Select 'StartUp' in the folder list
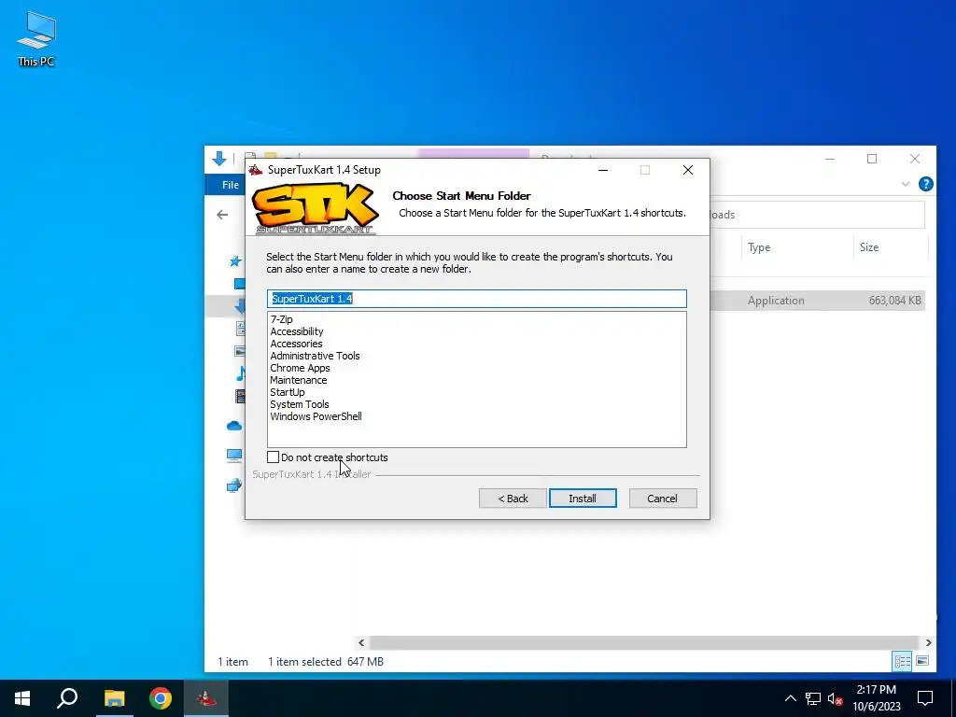Screen dimensions: 956x717 [288, 392]
